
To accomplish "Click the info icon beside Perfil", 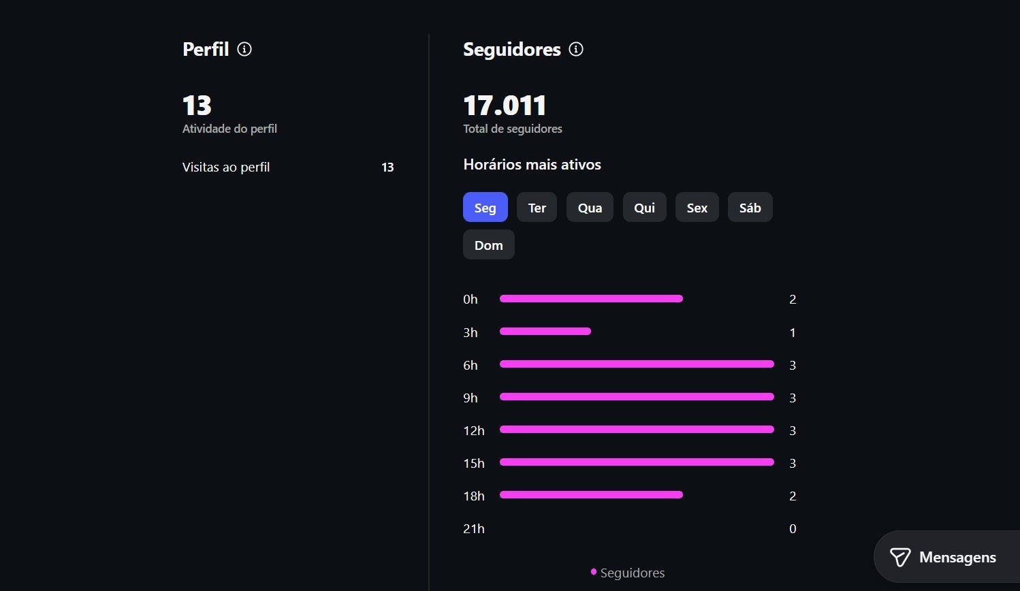I will coord(244,49).
